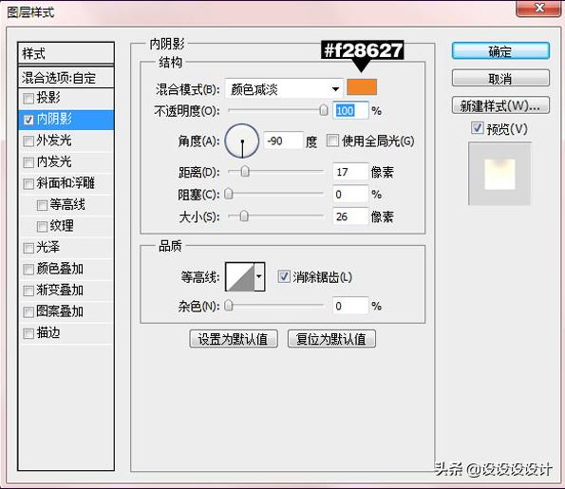Click the angle dial control
565x489 pixels.
coord(242,141)
